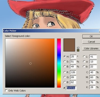Image resolution: width=100 pixels, height=97 pixels.
Task: Click the left hue slider arrow marker
Action: (x=56, y=84)
